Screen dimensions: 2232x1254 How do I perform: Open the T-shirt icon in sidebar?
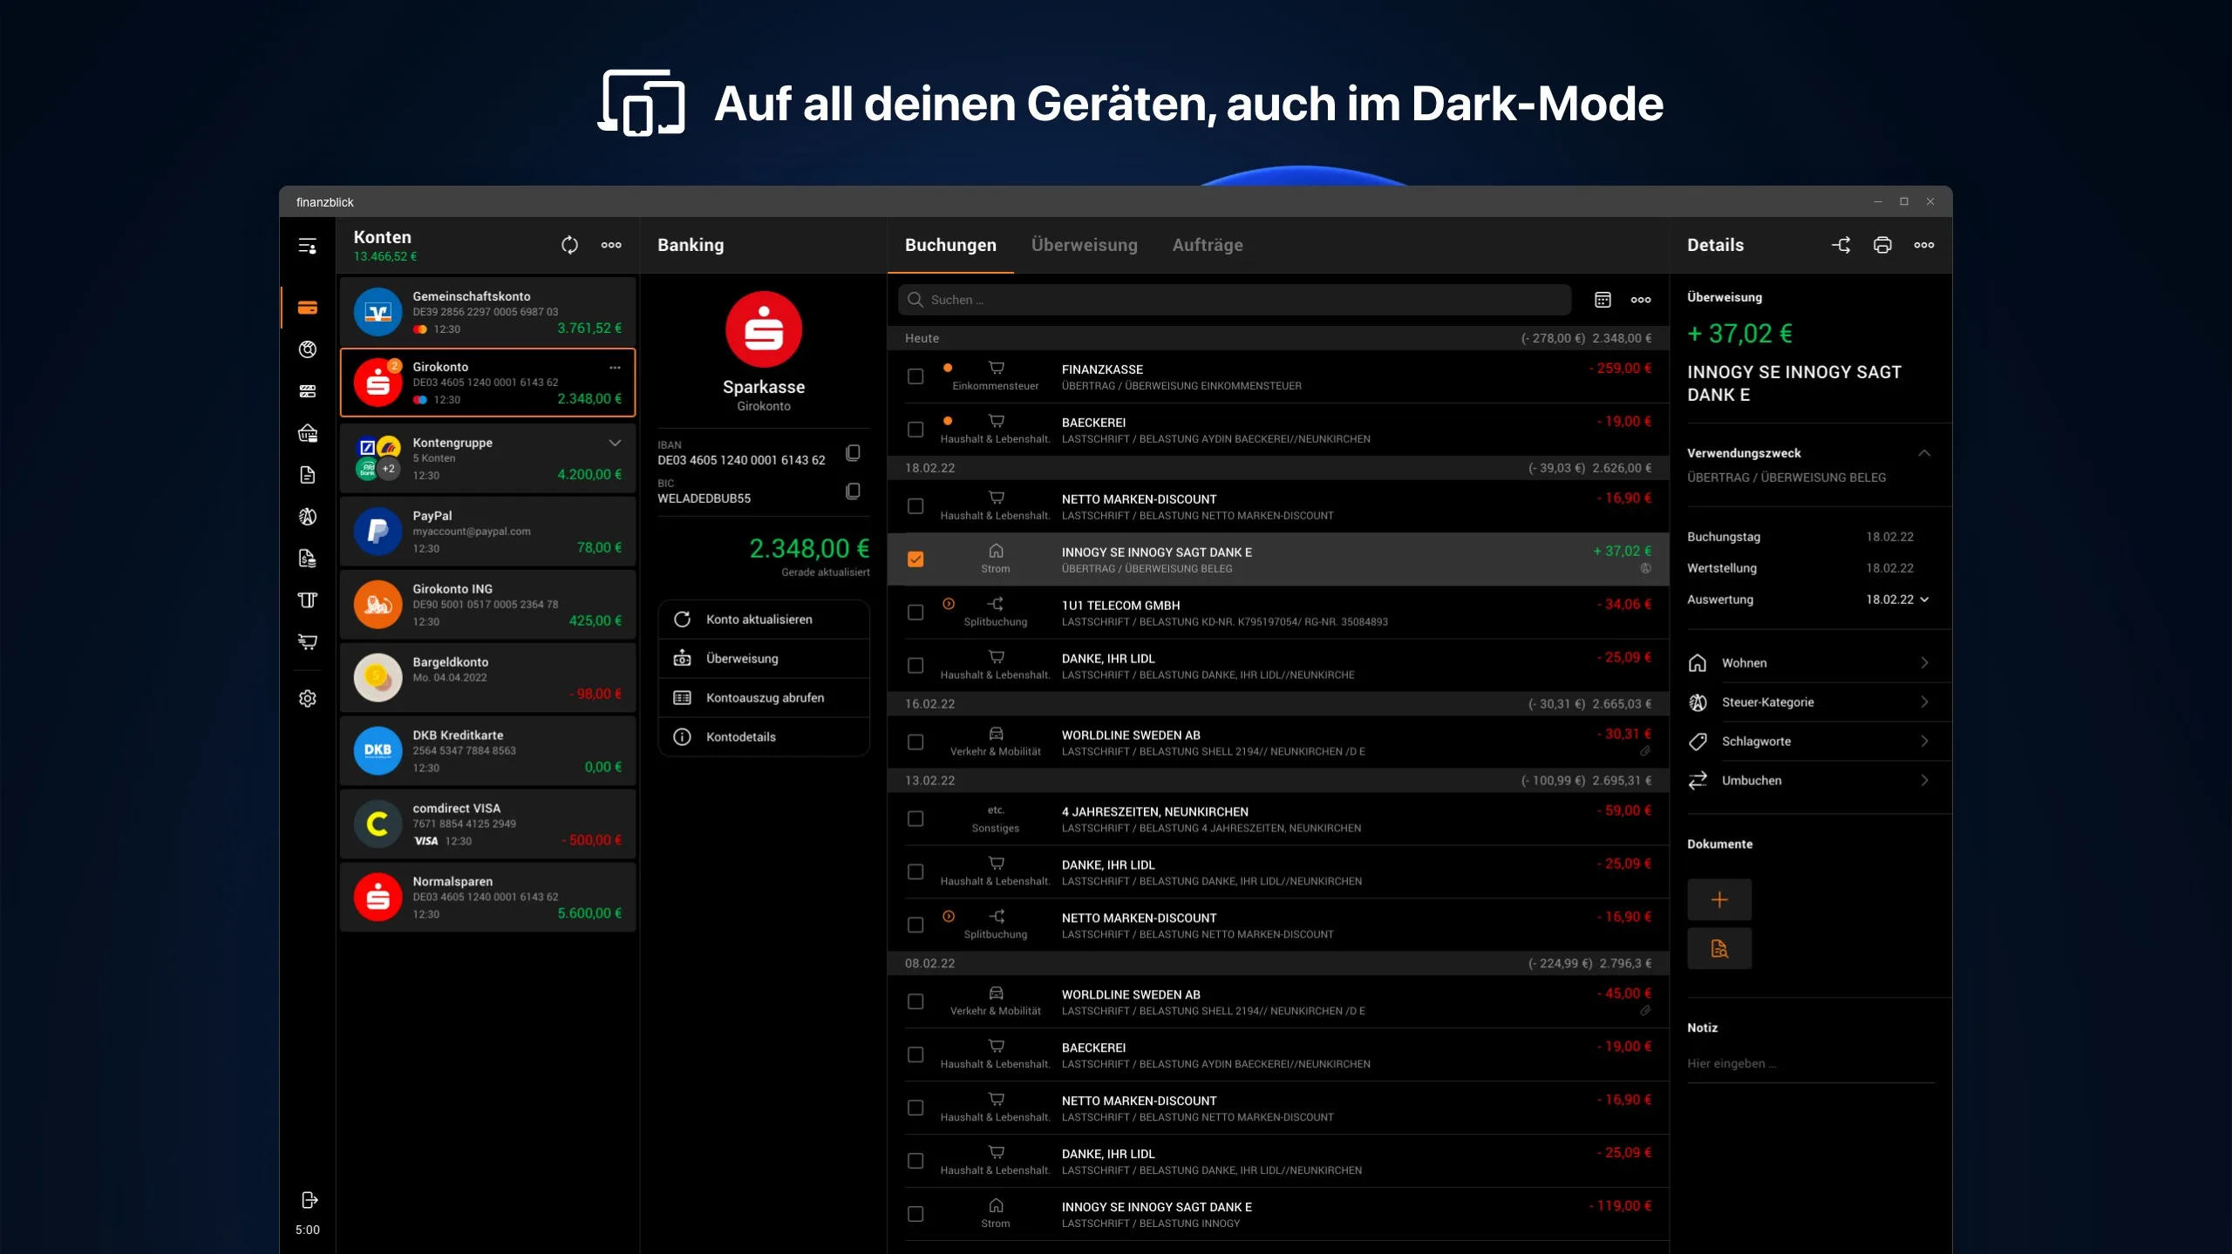click(x=307, y=600)
